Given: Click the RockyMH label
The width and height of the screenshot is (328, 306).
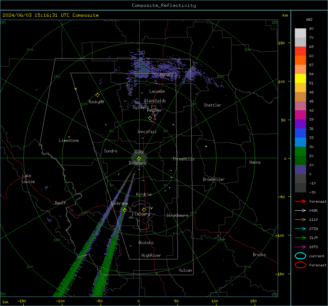Looking at the screenshot, I should point(96,102).
